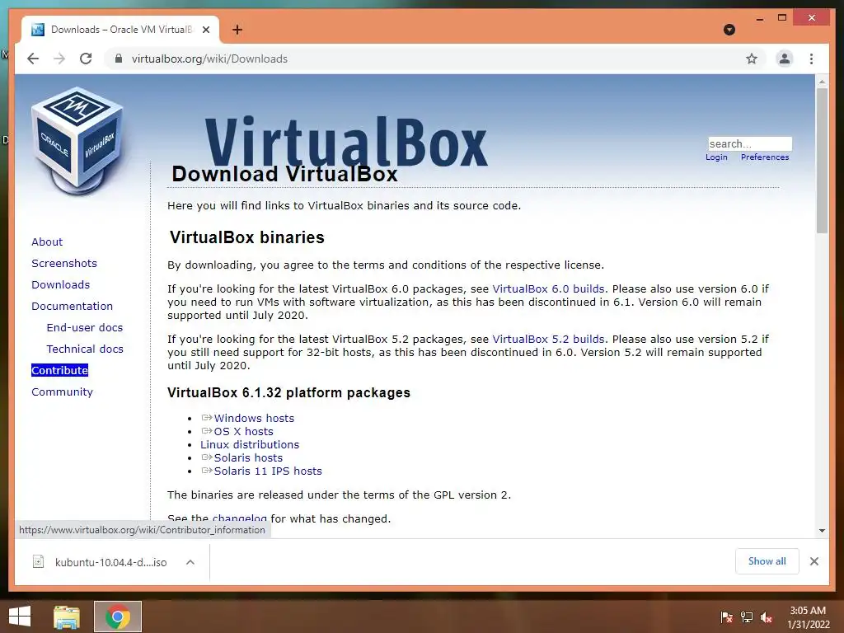This screenshot has width=844, height=633.
Task: Open the changelog link
Action: point(240,519)
